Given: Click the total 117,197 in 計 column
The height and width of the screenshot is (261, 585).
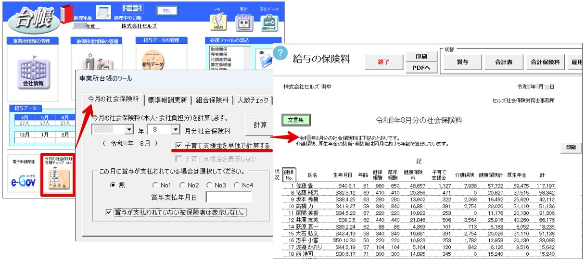Looking at the screenshot, I should 546,186.
